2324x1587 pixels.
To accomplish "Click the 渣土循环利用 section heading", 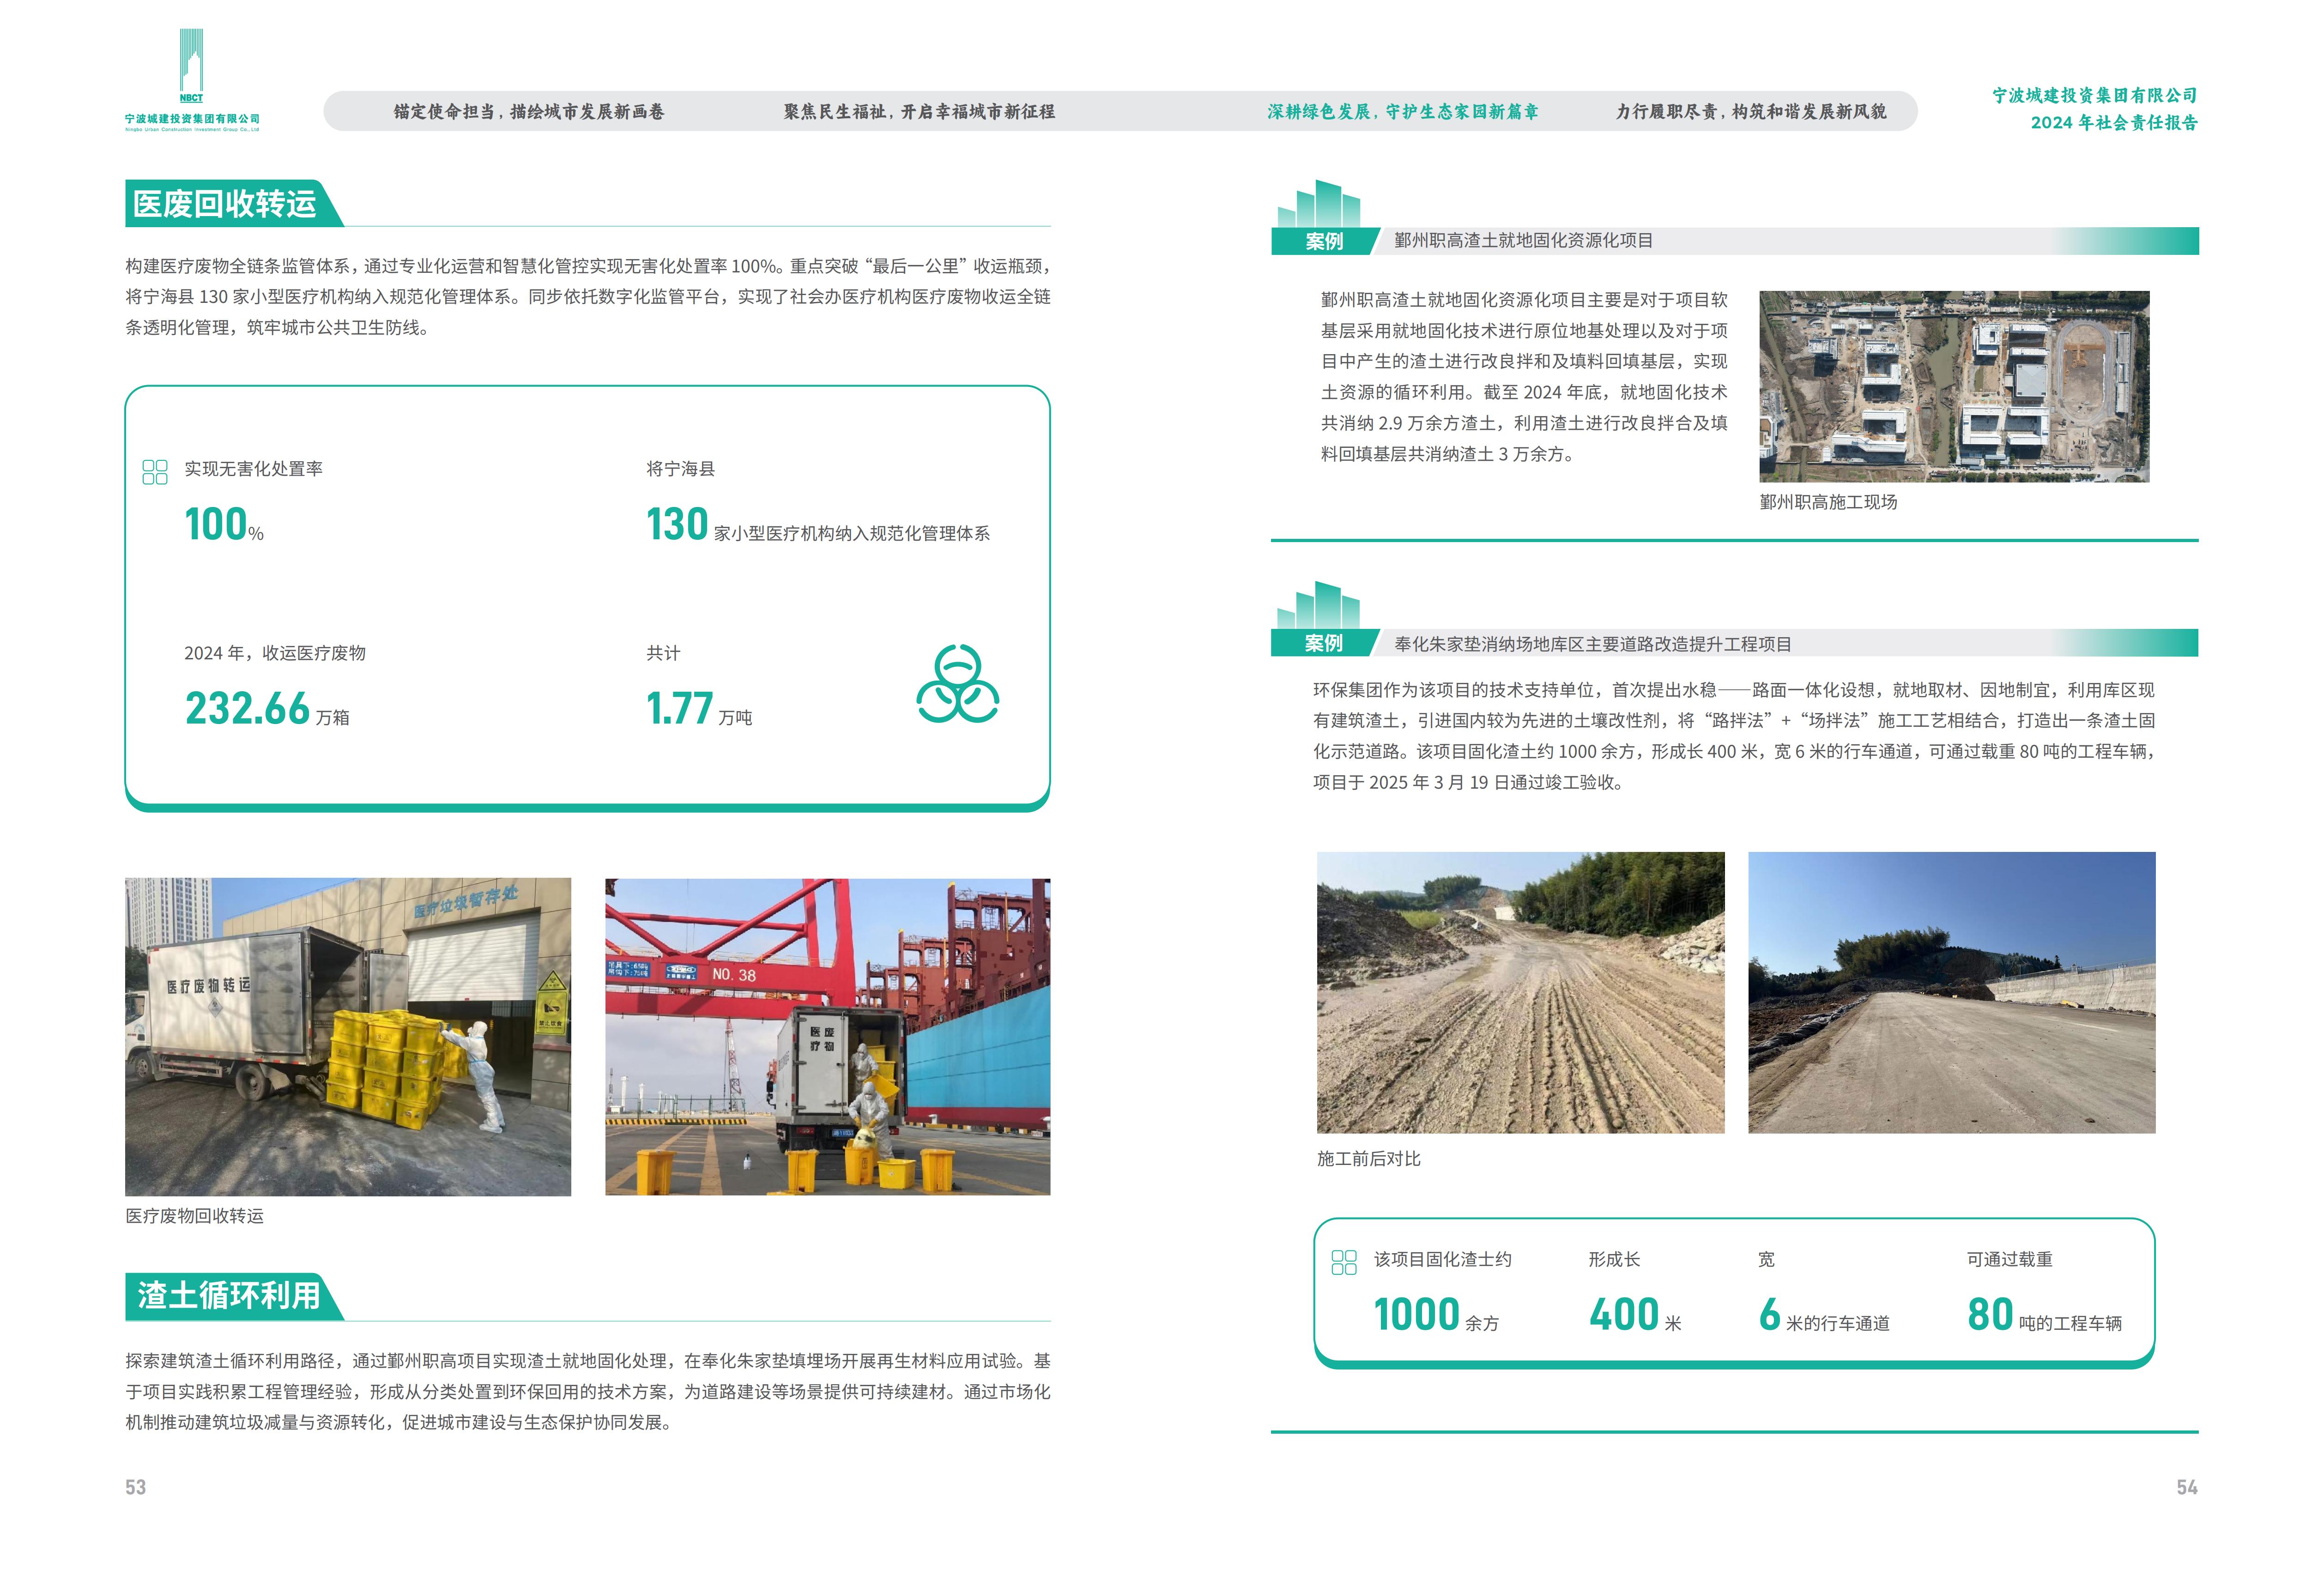I will (x=229, y=1295).
